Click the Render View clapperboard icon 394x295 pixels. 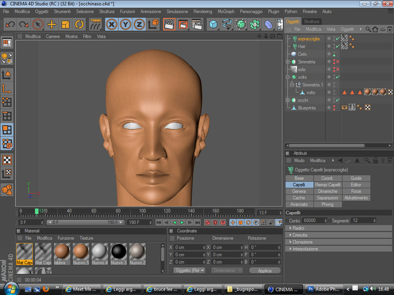169,24
